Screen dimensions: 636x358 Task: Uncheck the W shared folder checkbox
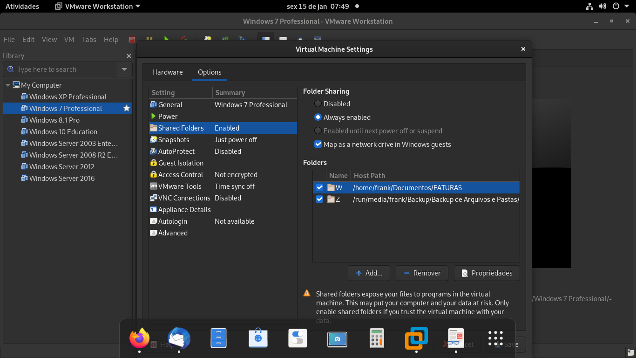coord(319,187)
